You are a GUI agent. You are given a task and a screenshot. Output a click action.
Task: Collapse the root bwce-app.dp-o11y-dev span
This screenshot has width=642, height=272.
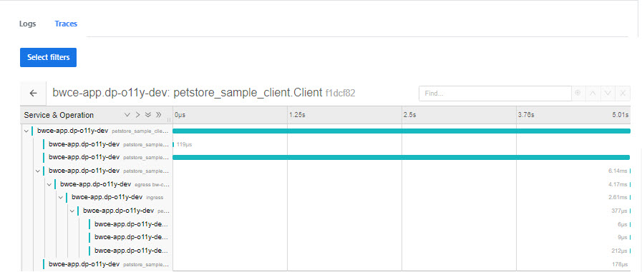coord(26,131)
